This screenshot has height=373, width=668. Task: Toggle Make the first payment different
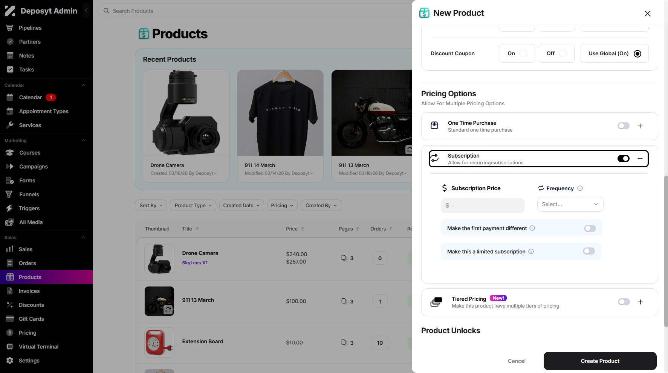pos(590,228)
